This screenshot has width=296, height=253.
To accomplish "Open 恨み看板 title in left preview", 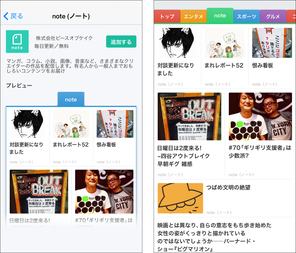I will point(106,145).
